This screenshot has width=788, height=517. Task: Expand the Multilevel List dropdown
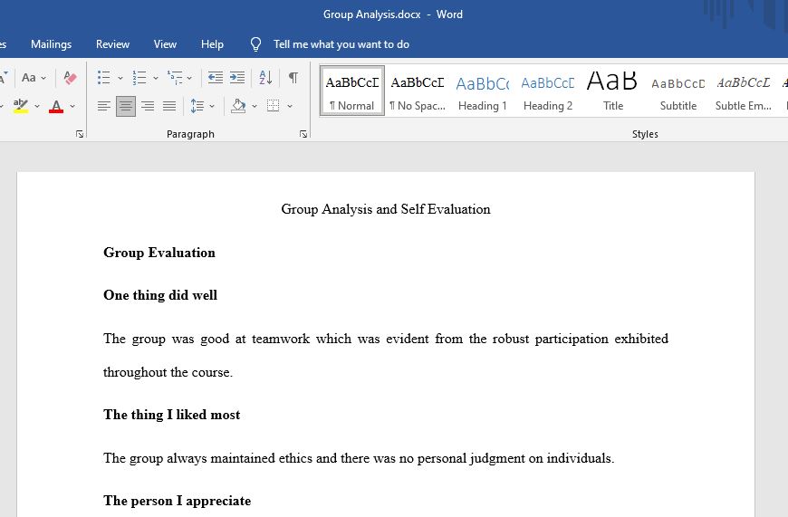[189, 78]
